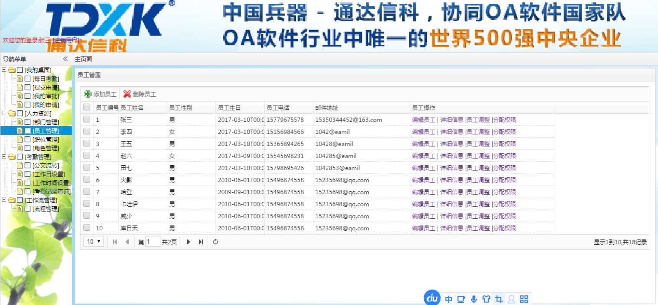Click the folder icon of 我的桌面
This screenshot has width=658, height=305.
pos(12,70)
